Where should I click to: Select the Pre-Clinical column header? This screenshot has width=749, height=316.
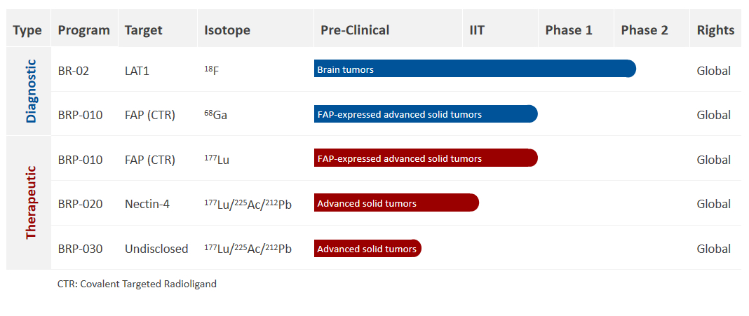click(355, 31)
